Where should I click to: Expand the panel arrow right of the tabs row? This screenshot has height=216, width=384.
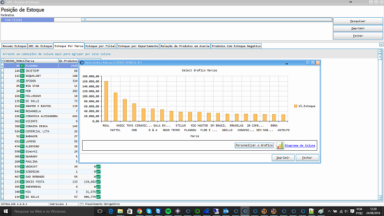pyautogui.click(x=381, y=45)
